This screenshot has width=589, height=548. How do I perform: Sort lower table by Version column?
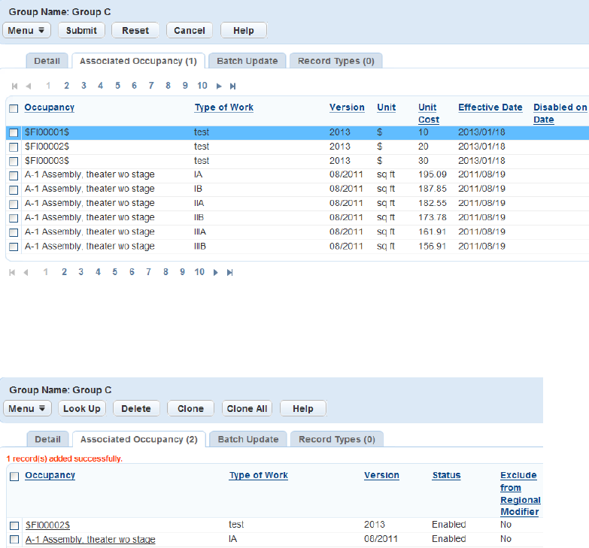coord(381,475)
